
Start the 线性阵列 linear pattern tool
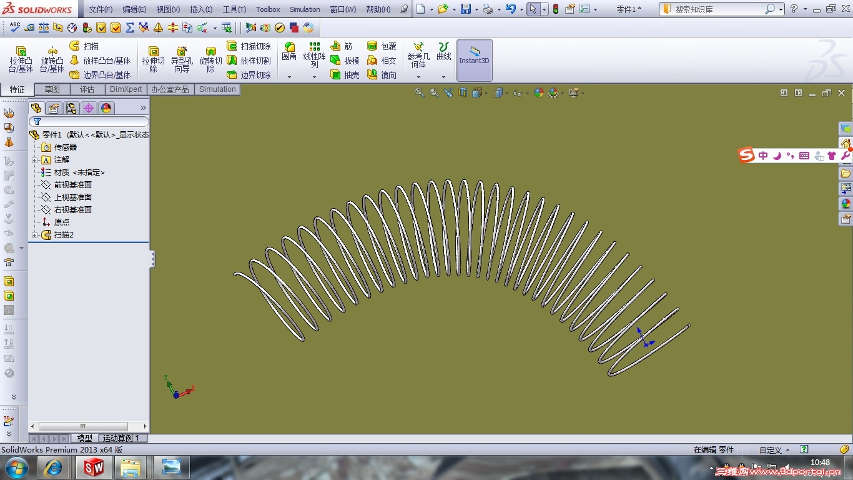click(x=315, y=55)
